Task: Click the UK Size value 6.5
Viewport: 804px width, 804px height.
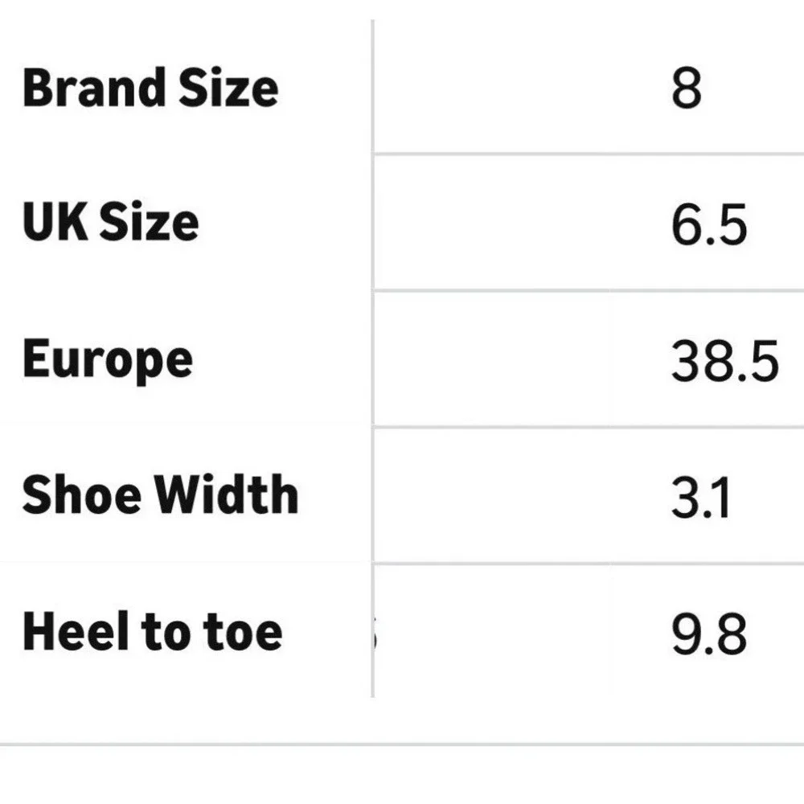Action: click(708, 224)
